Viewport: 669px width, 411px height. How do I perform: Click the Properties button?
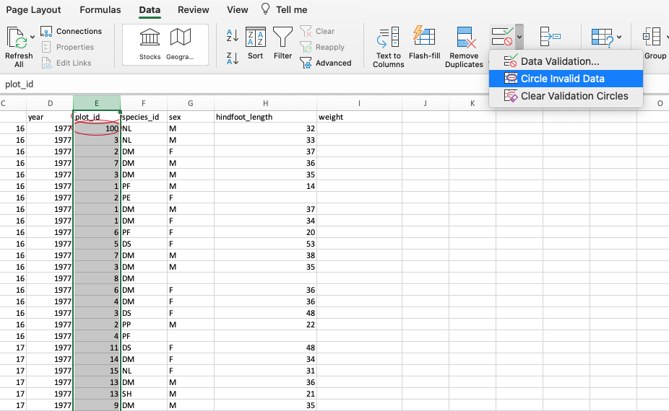pos(68,47)
